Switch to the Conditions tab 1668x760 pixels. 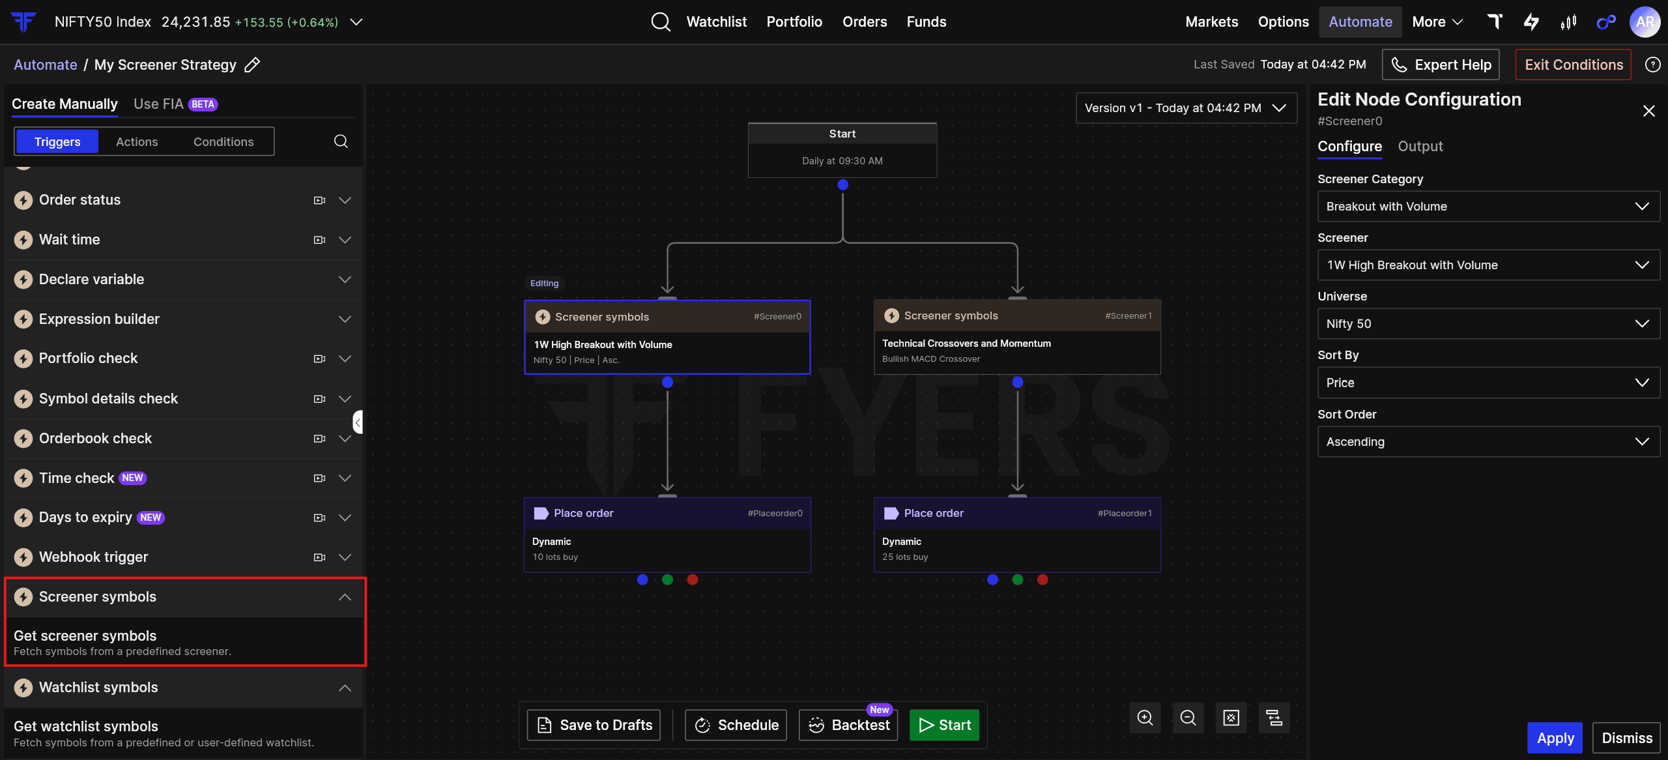point(223,141)
